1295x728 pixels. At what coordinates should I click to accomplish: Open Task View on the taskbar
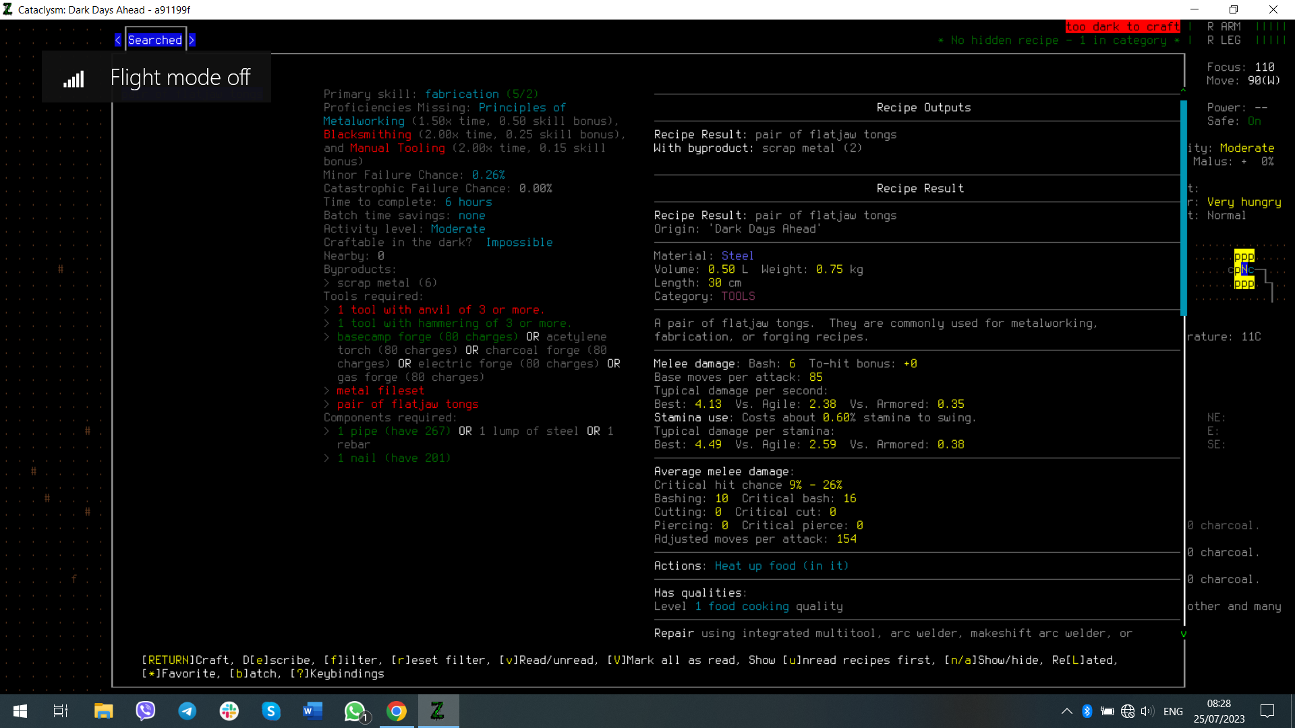tap(61, 711)
